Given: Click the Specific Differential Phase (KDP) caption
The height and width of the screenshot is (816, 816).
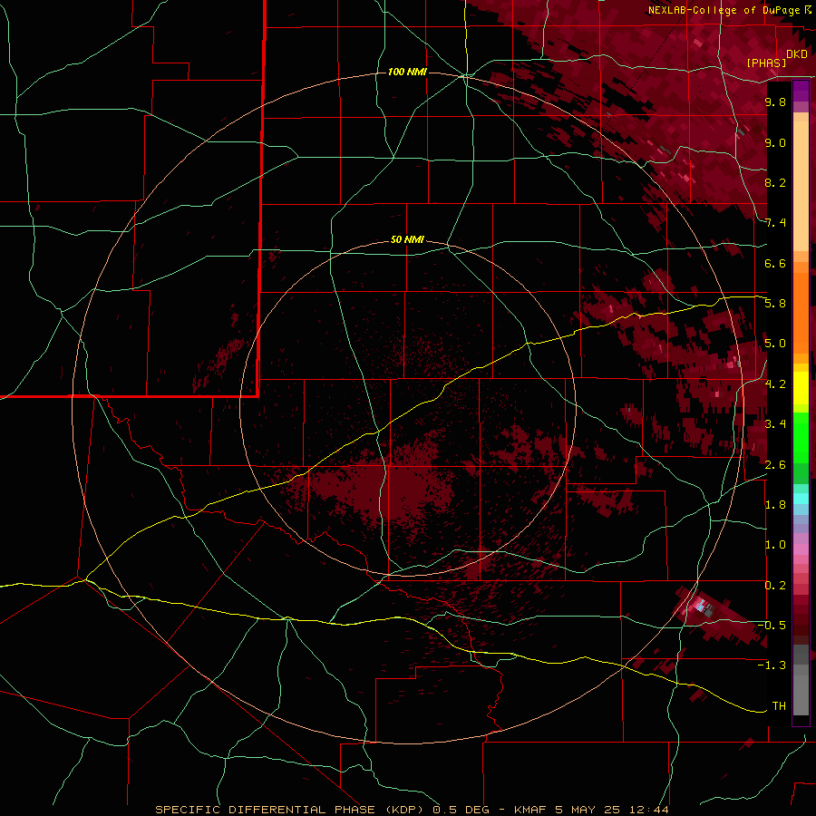Looking at the screenshot, I should (x=294, y=810).
